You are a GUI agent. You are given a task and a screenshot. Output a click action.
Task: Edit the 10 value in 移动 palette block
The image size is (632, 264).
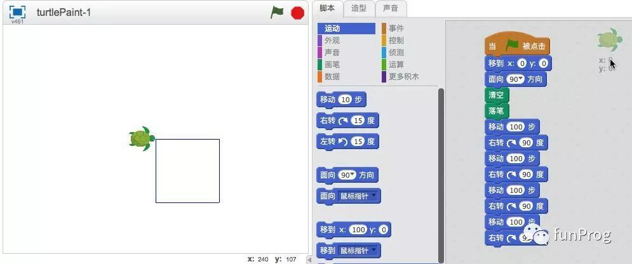pyautogui.click(x=345, y=100)
